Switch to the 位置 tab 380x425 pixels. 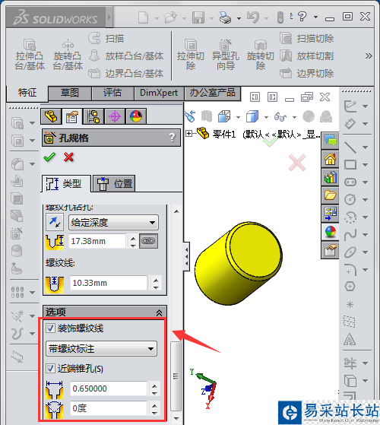click(114, 183)
